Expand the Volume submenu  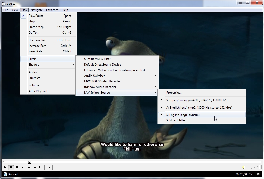48,85
